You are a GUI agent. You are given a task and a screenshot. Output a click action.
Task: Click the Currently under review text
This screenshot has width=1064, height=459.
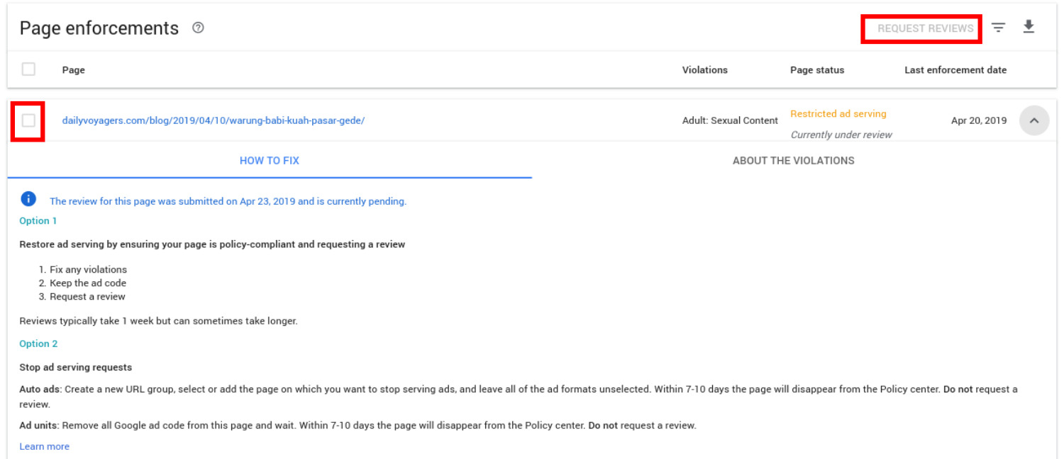841,135
